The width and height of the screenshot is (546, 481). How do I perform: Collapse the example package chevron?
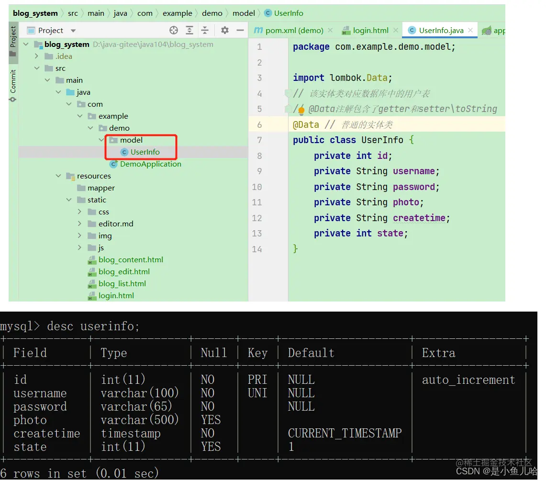(x=80, y=116)
